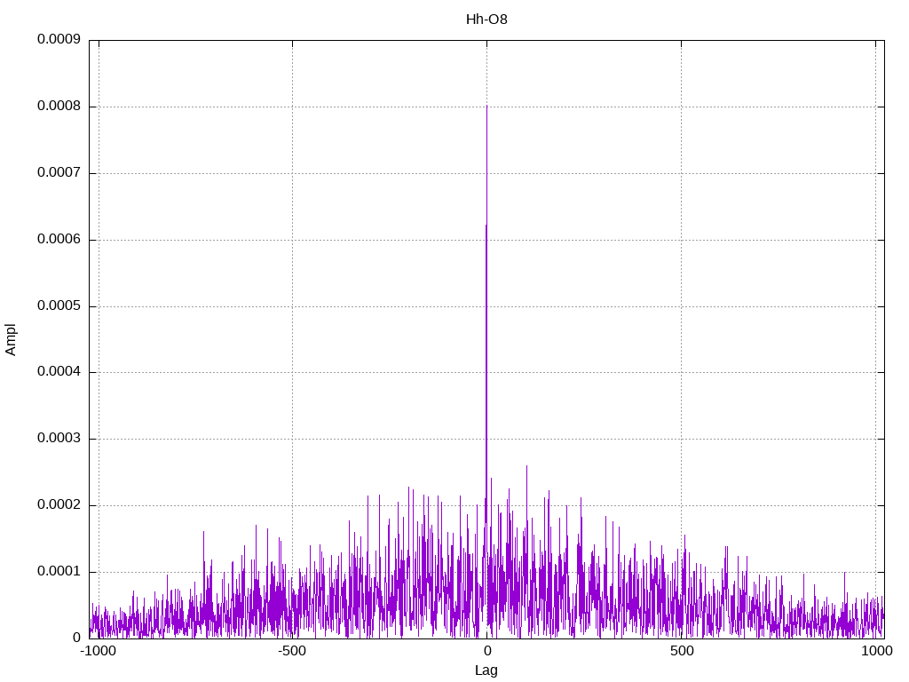Screen dimensions: 909x682
Task: Click y-axis tick label 0.0007
Action: point(59,172)
